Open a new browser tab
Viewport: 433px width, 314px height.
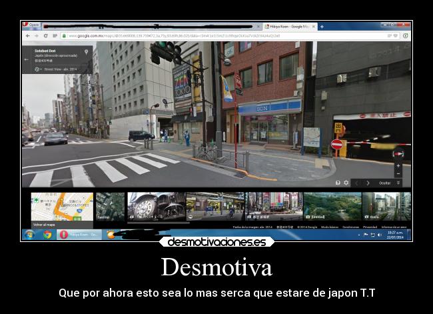pos(322,27)
